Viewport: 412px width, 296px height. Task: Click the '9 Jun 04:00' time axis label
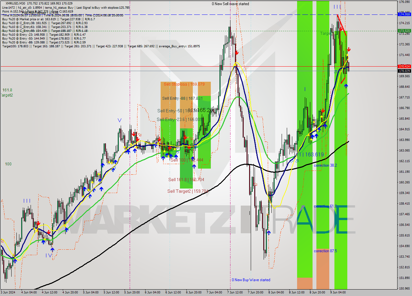click(x=339, y=292)
